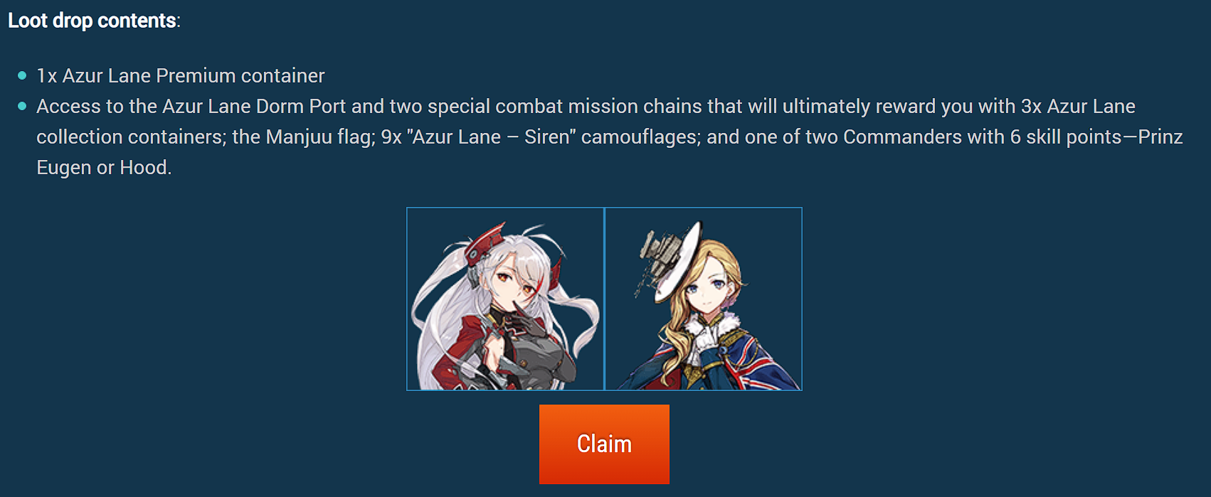This screenshot has height=497, width=1211.
Task: Select the Hood commander portrait
Action: pyautogui.click(x=704, y=299)
